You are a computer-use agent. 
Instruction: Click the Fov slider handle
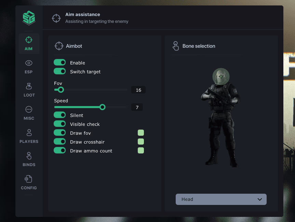pos(61,90)
